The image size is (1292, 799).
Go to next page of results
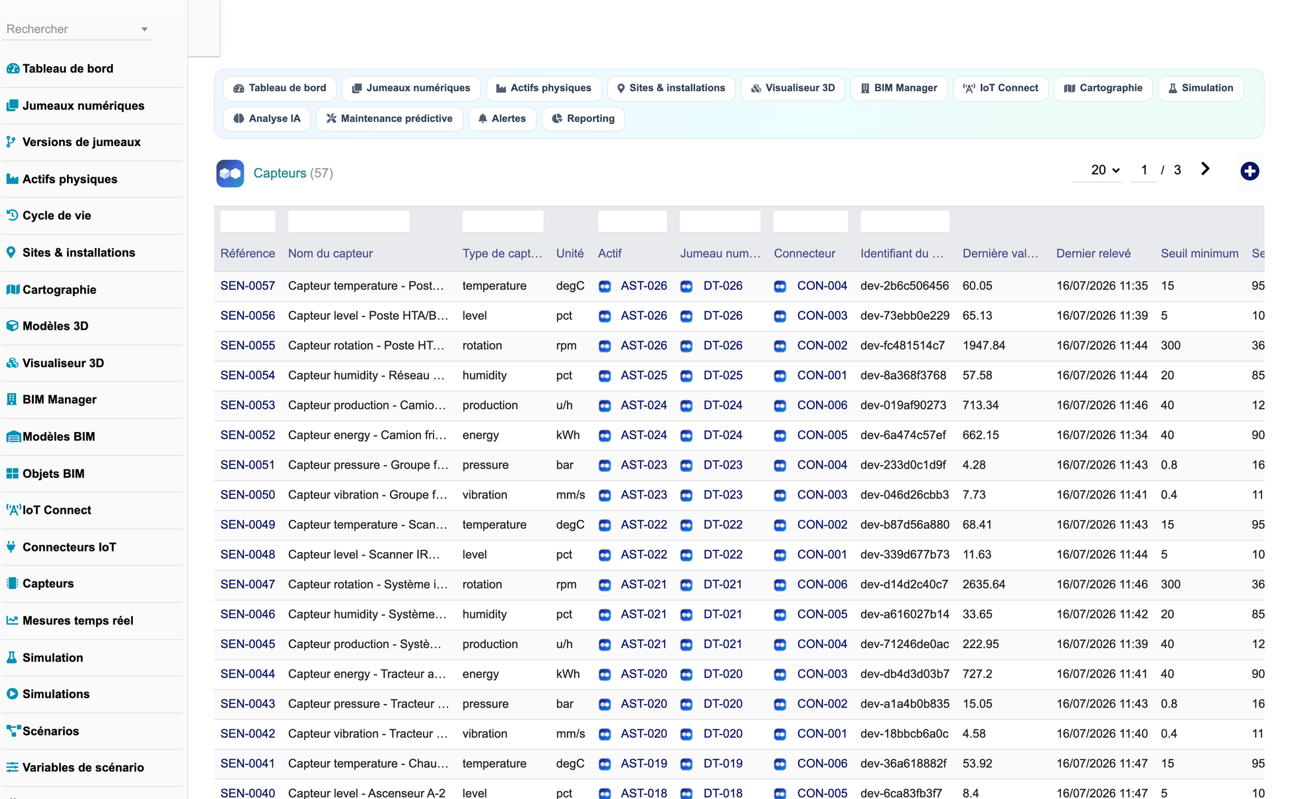pyautogui.click(x=1205, y=169)
